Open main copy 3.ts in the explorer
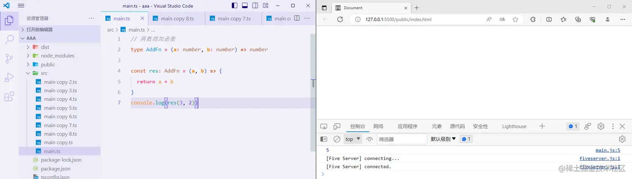 pyautogui.click(x=59, y=91)
